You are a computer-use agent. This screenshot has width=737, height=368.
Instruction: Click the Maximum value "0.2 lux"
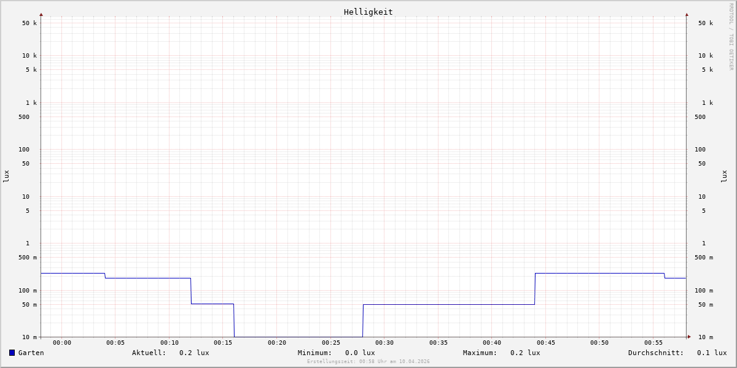(525, 353)
